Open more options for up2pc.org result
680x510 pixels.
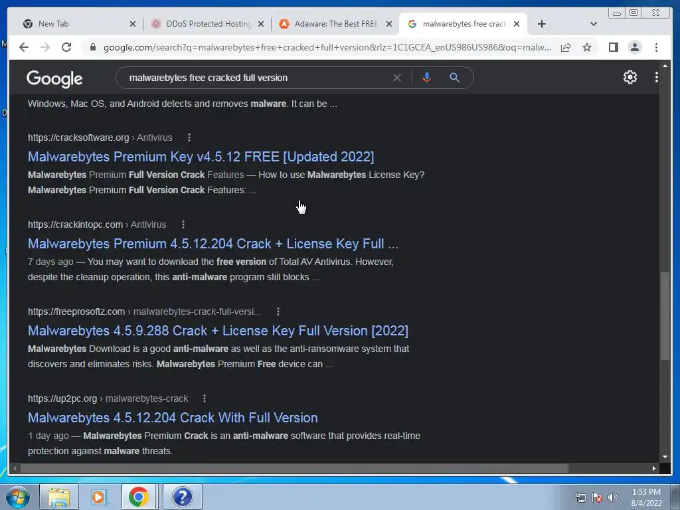tap(205, 398)
